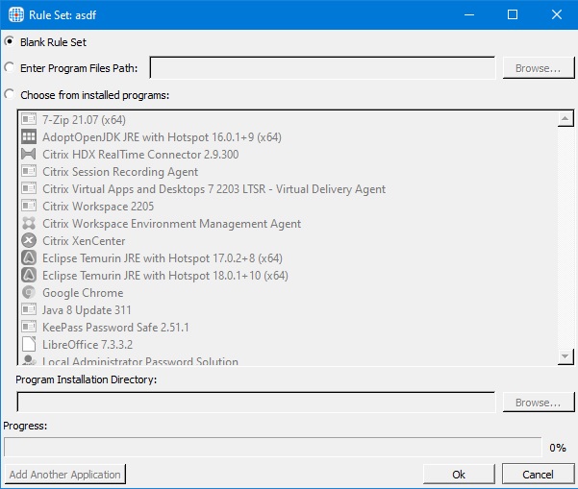Select 'Eclipse Temurin JRE with Hotspot 18.0.1+10 (x64)'
The width and height of the screenshot is (578, 489).
165,276
